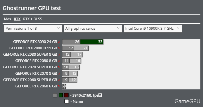Click the gray legend color swatch
This screenshot has height=107, width=203.
pos(55,95)
